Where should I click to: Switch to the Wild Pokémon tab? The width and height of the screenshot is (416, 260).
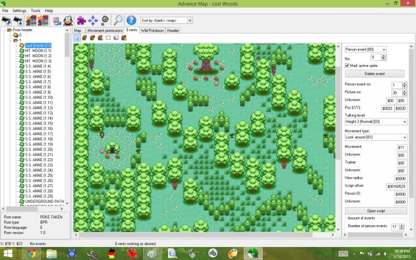(x=152, y=31)
